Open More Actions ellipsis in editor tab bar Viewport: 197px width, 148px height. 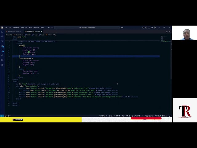coord(169,31)
